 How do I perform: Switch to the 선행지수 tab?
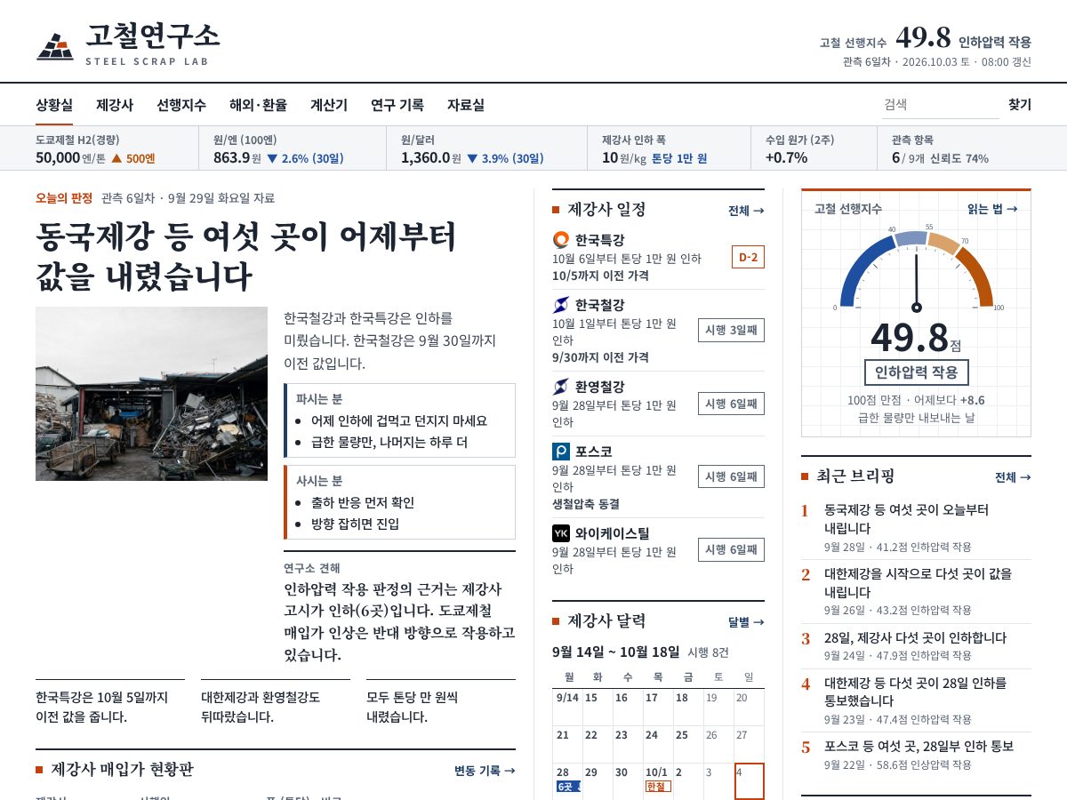[181, 105]
